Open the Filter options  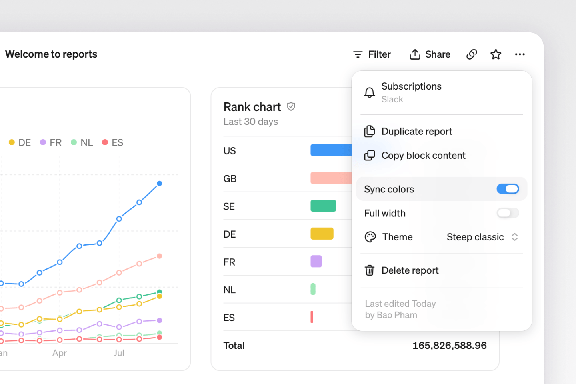(372, 54)
